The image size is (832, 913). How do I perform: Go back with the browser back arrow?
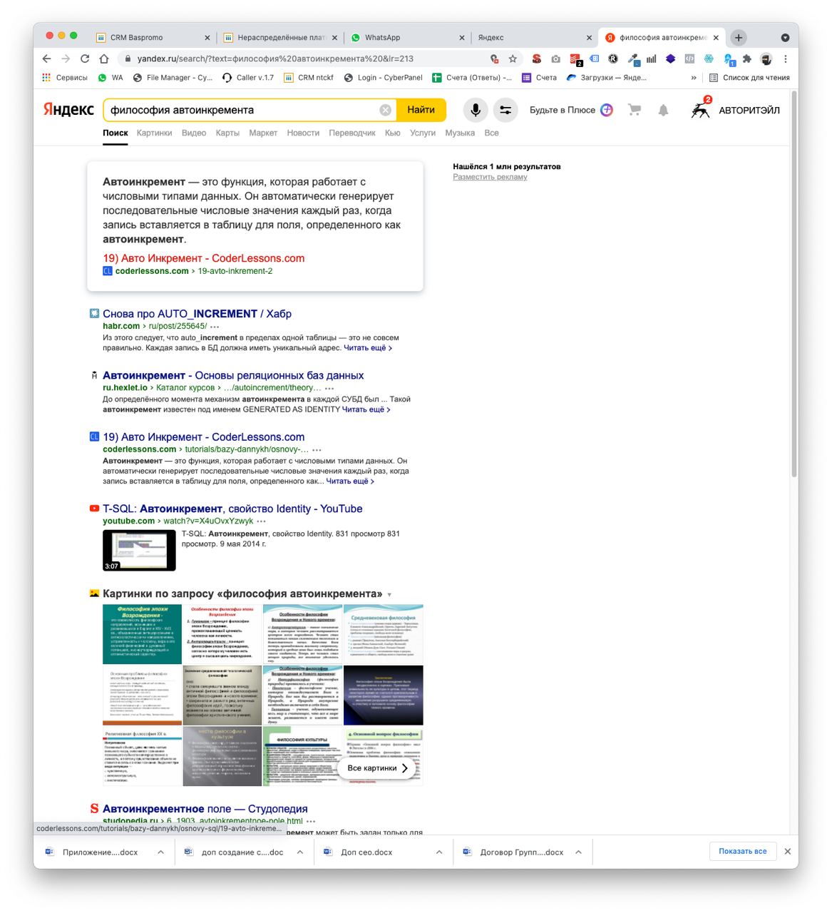[47, 58]
